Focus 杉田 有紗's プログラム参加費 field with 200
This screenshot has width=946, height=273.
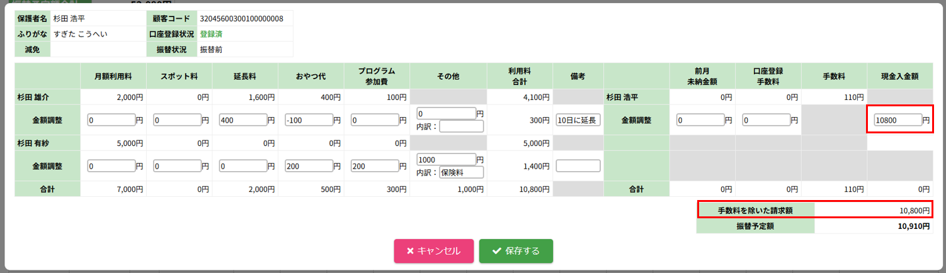[x=375, y=166]
